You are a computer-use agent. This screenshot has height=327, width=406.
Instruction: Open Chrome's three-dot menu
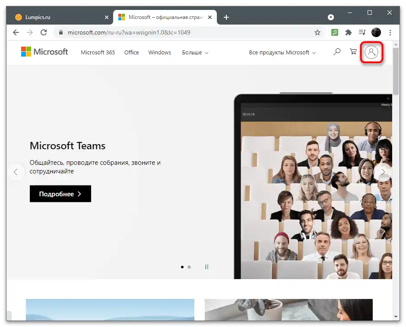(x=390, y=32)
